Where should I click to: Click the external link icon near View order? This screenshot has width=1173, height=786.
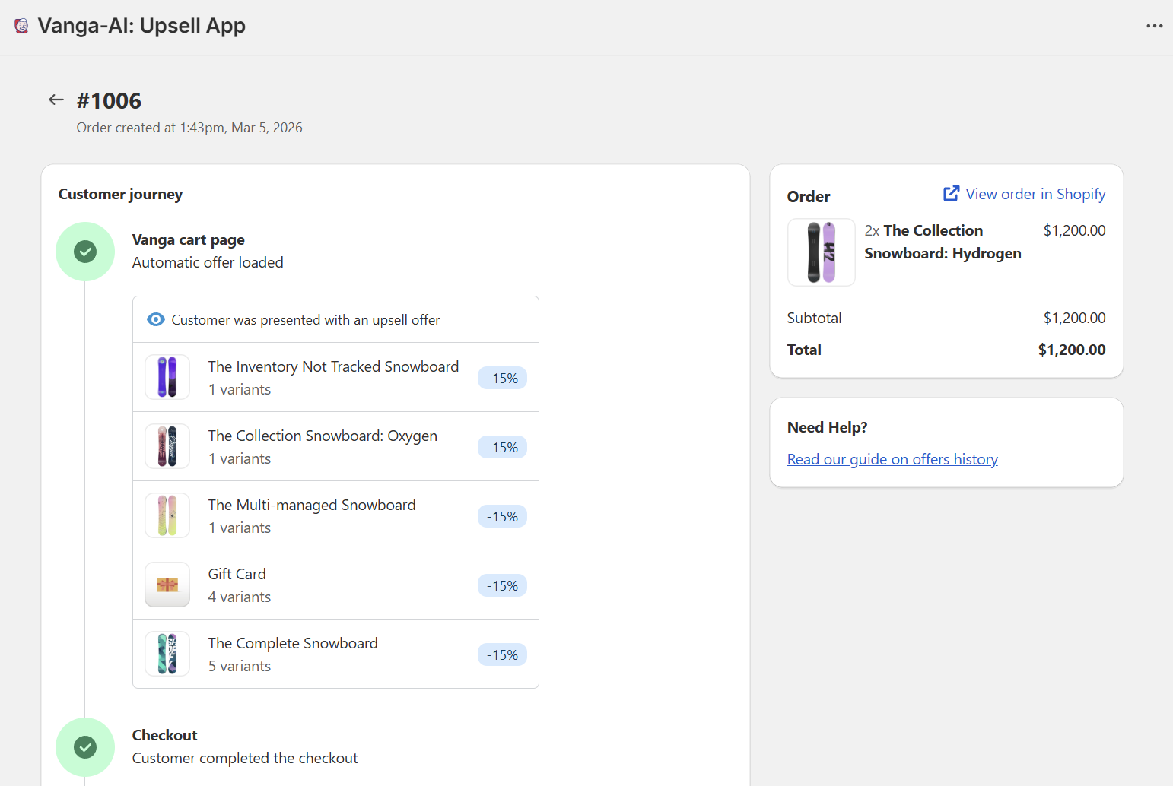pos(951,194)
